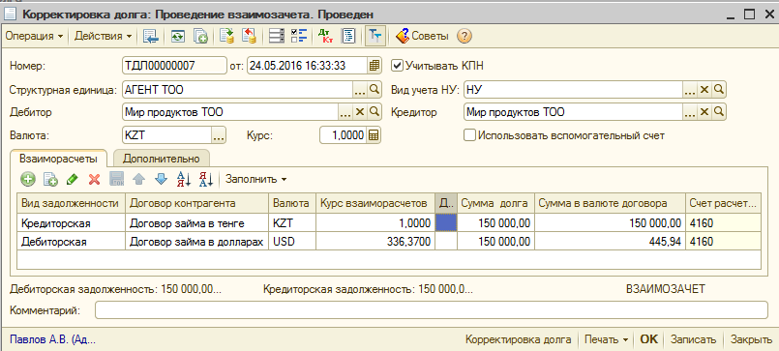Sort table ascending with А-Я icon
The image size is (779, 351).
point(183,179)
